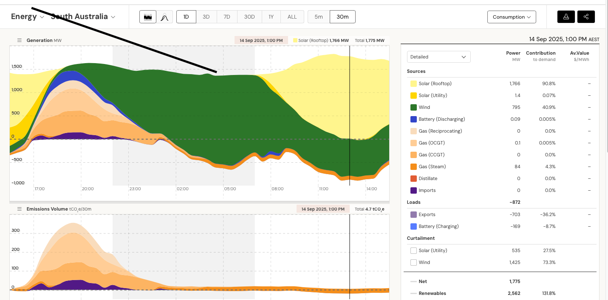
Task: Click the ALL time range button
Action: tap(292, 17)
